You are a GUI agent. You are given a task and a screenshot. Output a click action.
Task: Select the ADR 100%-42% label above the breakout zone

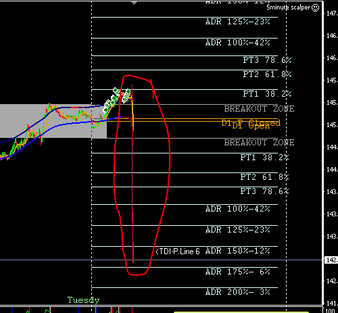click(x=238, y=43)
